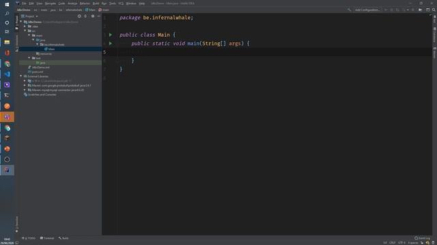
Task: Open Project Structure icon in top toolbar
Action: (x=428, y=10)
